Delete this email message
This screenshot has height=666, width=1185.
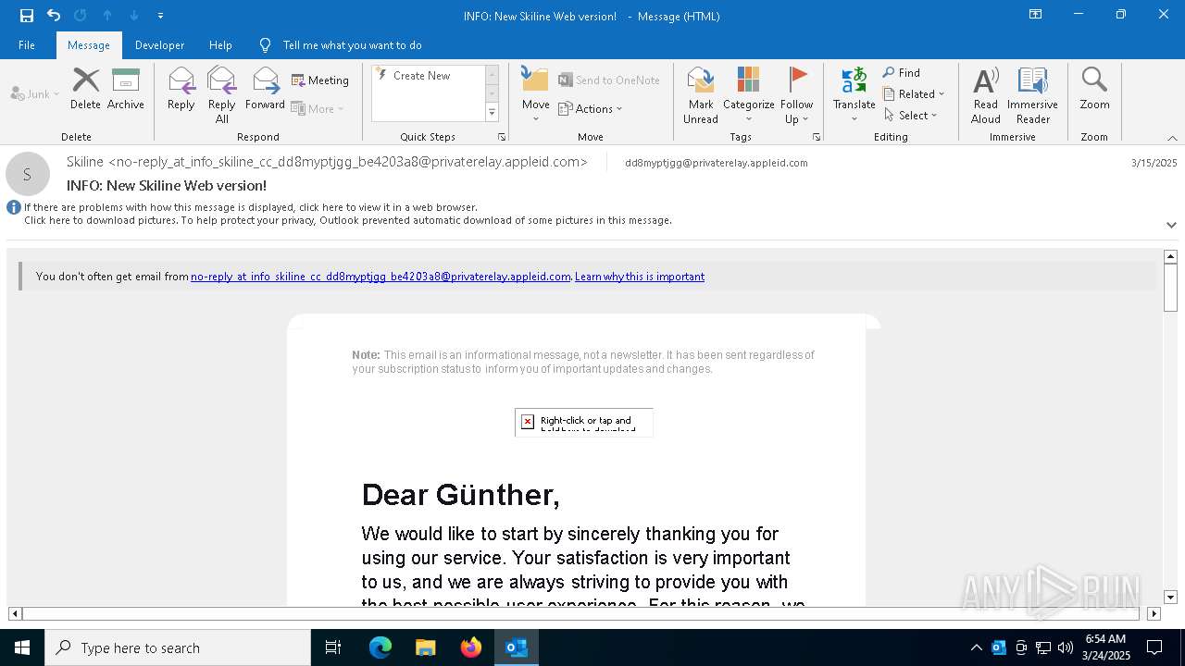click(85, 89)
